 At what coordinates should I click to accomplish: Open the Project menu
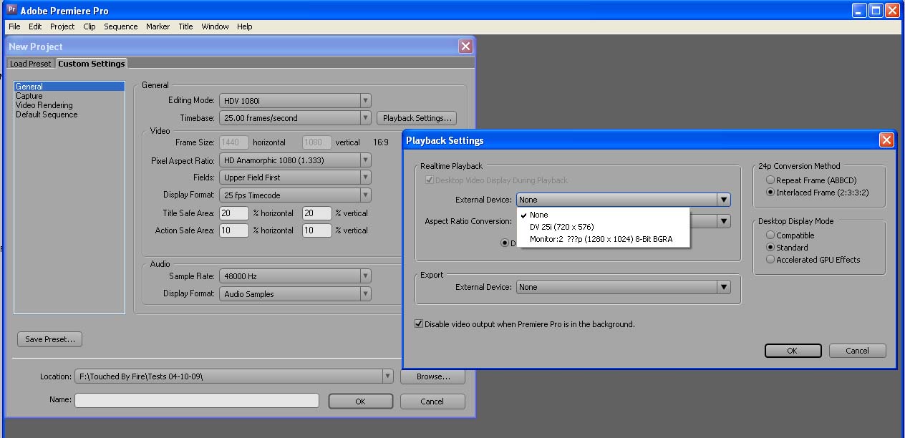click(x=62, y=26)
